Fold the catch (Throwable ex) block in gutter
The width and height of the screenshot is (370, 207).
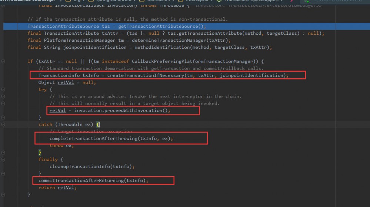click(3, 124)
